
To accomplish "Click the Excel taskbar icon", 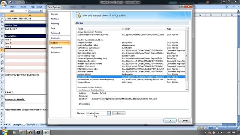I will (46, 132).
